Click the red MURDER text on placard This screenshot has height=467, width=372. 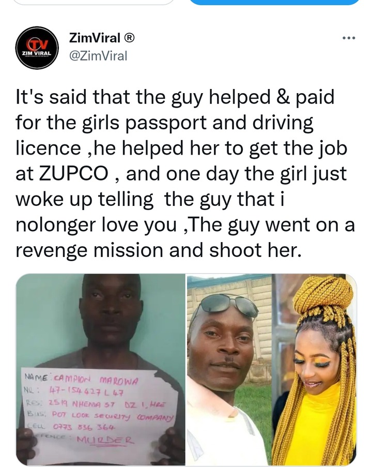(x=104, y=440)
